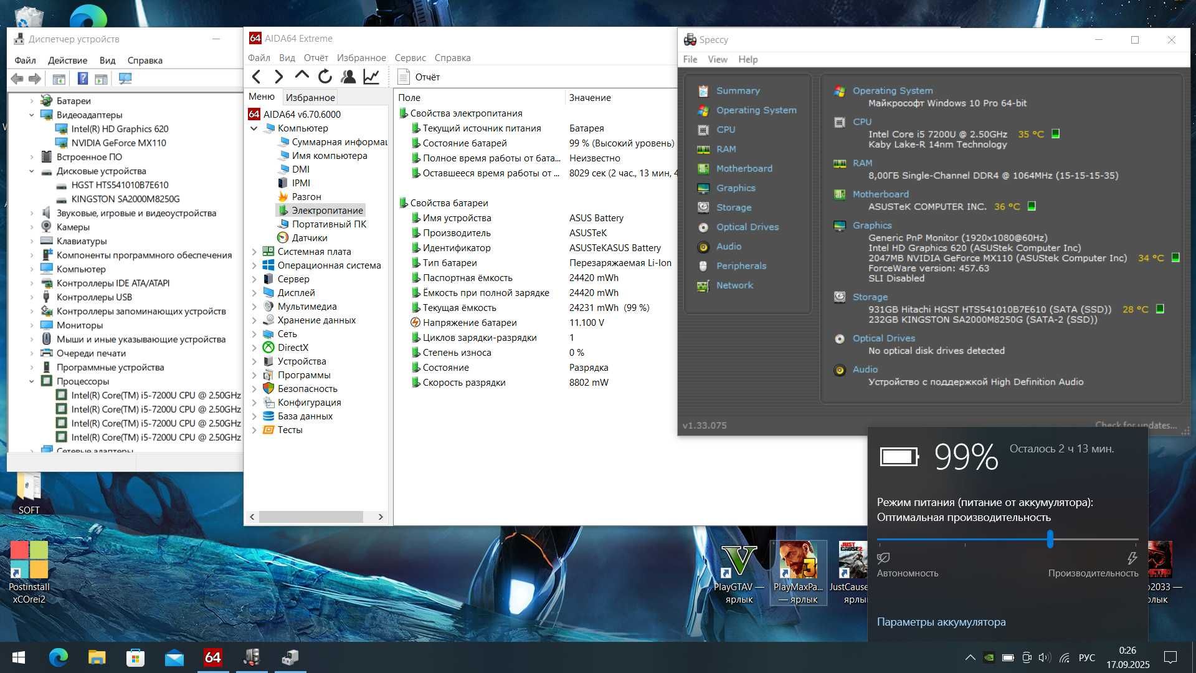This screenshot has width=1196, height=673.
Task: Select Датчики in AIDA64 tree
Action: tap(302, 238)
